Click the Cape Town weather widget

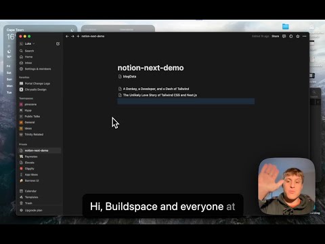tap(40, 29)
